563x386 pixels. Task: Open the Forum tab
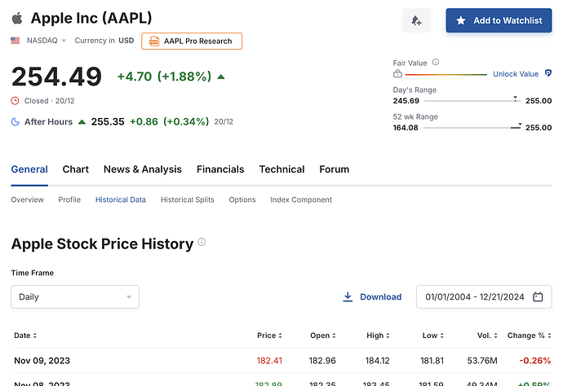335,169
